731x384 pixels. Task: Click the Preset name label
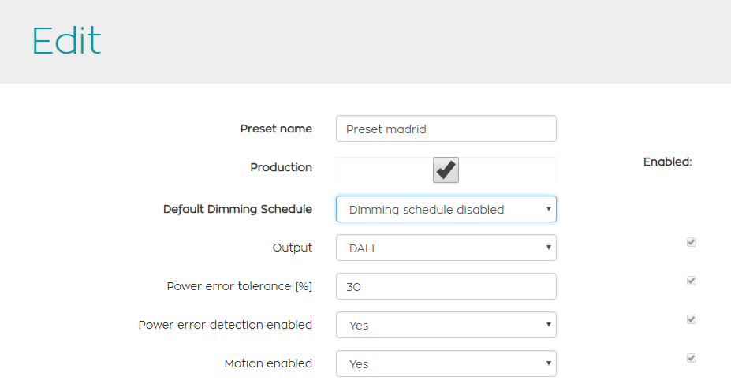click(x=276, y=129)
